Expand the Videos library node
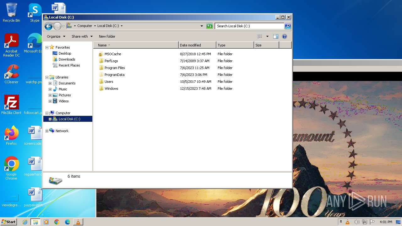The image size is (402, 226). point(50,101)
